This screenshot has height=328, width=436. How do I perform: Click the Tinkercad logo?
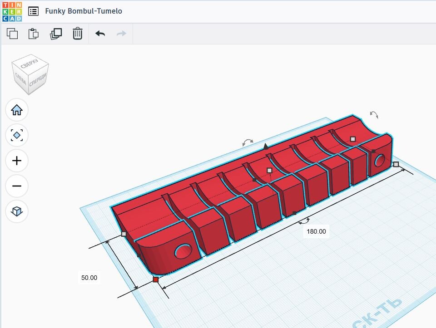pyautogui.click(x=11, y=11)
